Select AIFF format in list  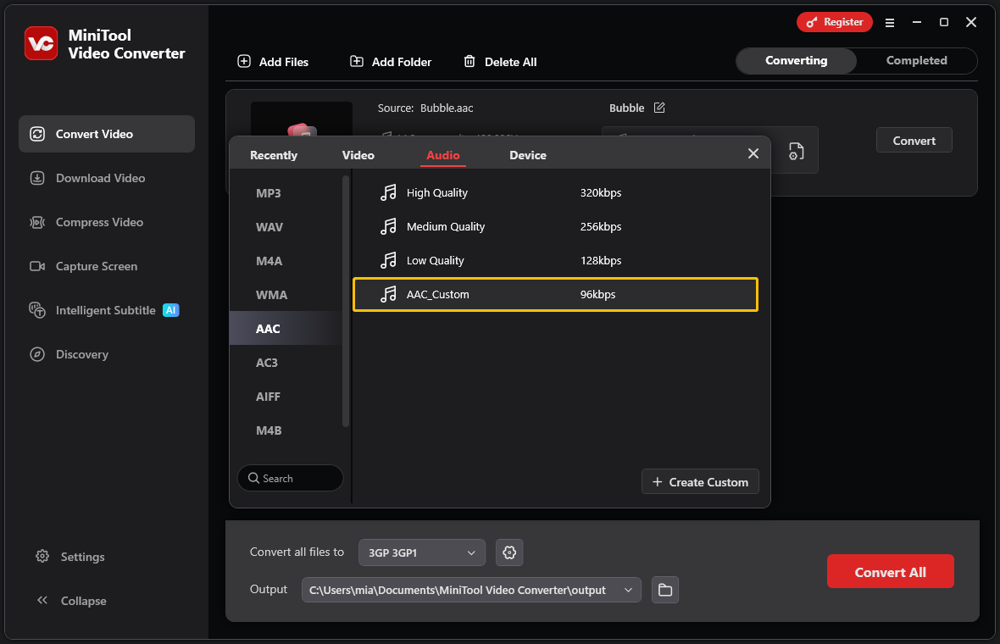[x=286, y=396]
